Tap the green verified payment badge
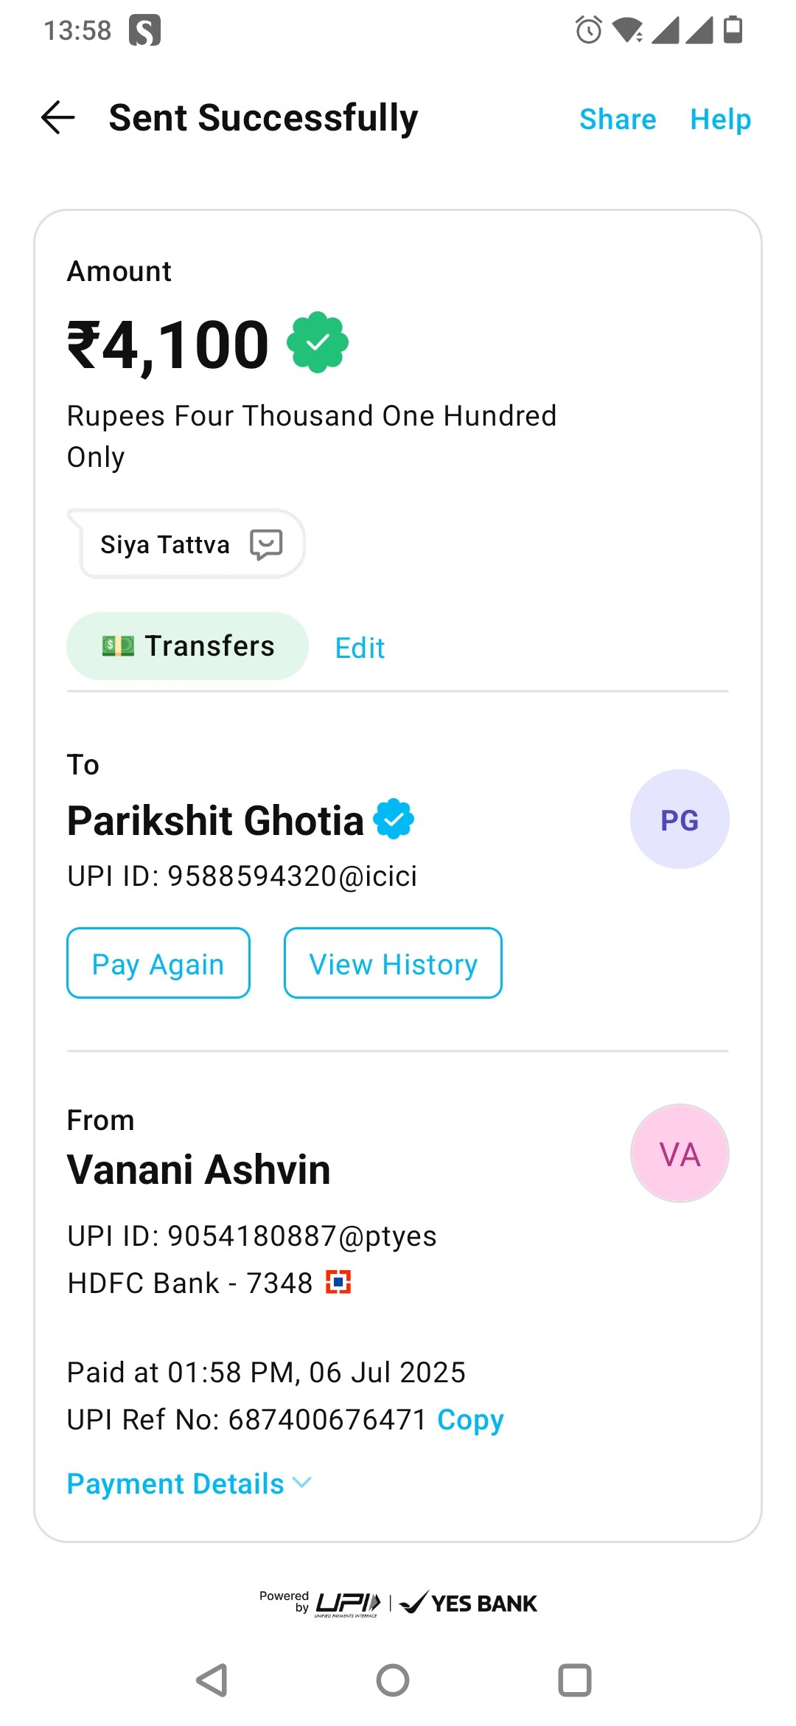 click(x=318, y=342)
